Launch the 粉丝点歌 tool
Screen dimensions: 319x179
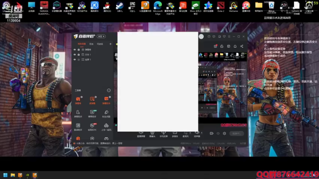pos(106,114)
